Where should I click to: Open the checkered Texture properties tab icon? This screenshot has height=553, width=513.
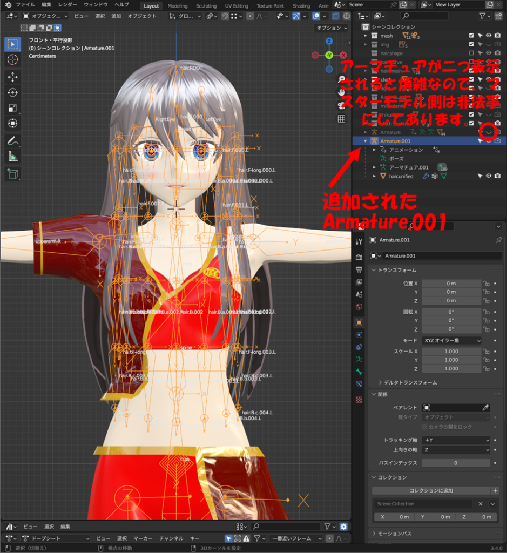click(x=359, y=400)
